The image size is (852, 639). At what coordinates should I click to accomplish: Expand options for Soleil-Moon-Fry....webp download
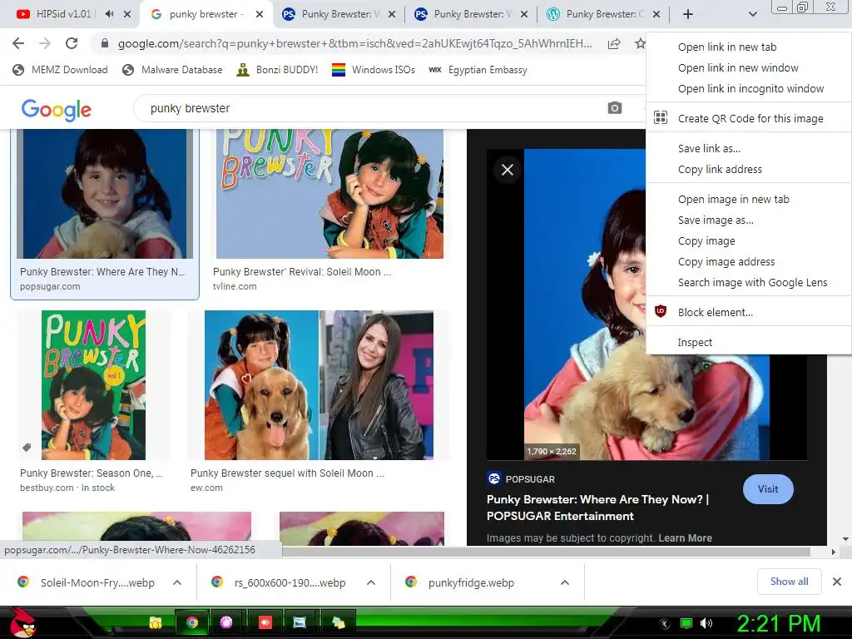click(177, 582)
